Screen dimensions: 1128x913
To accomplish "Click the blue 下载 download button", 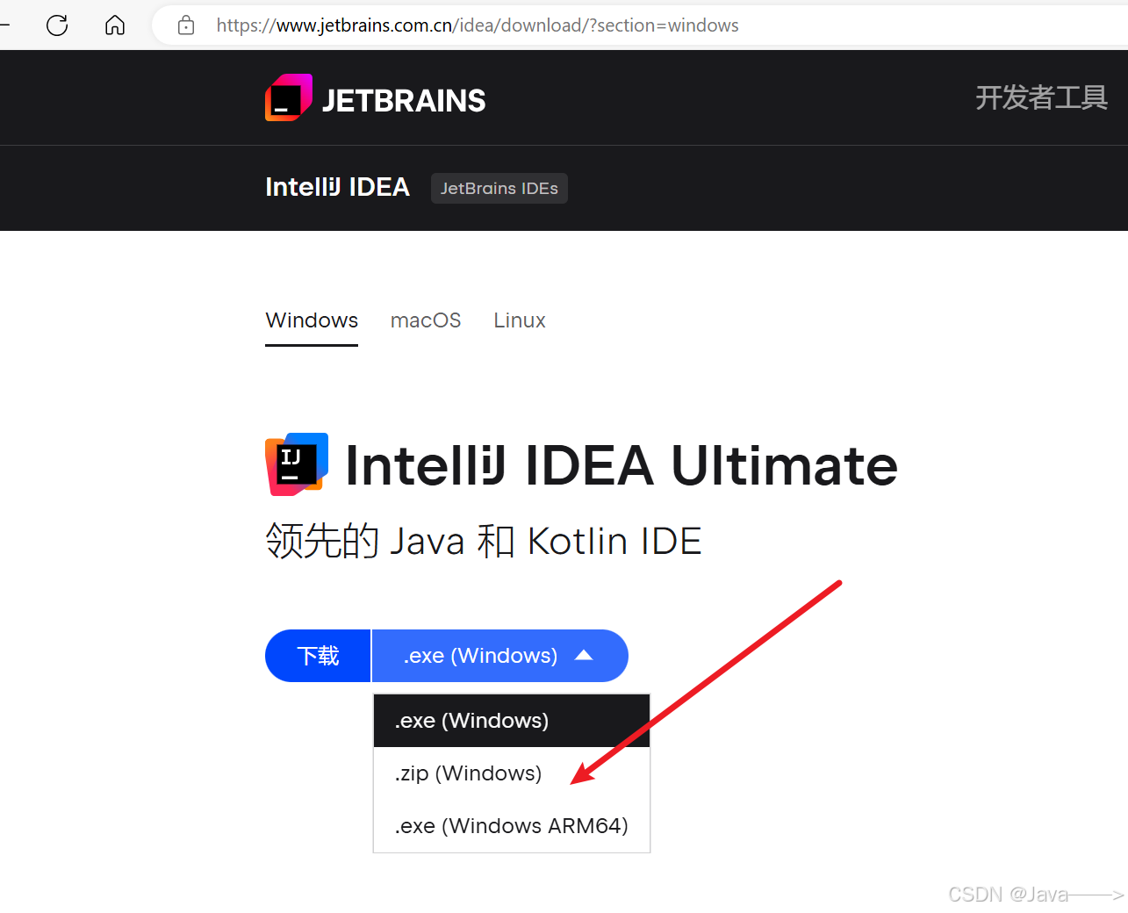I will coord(317,655).
